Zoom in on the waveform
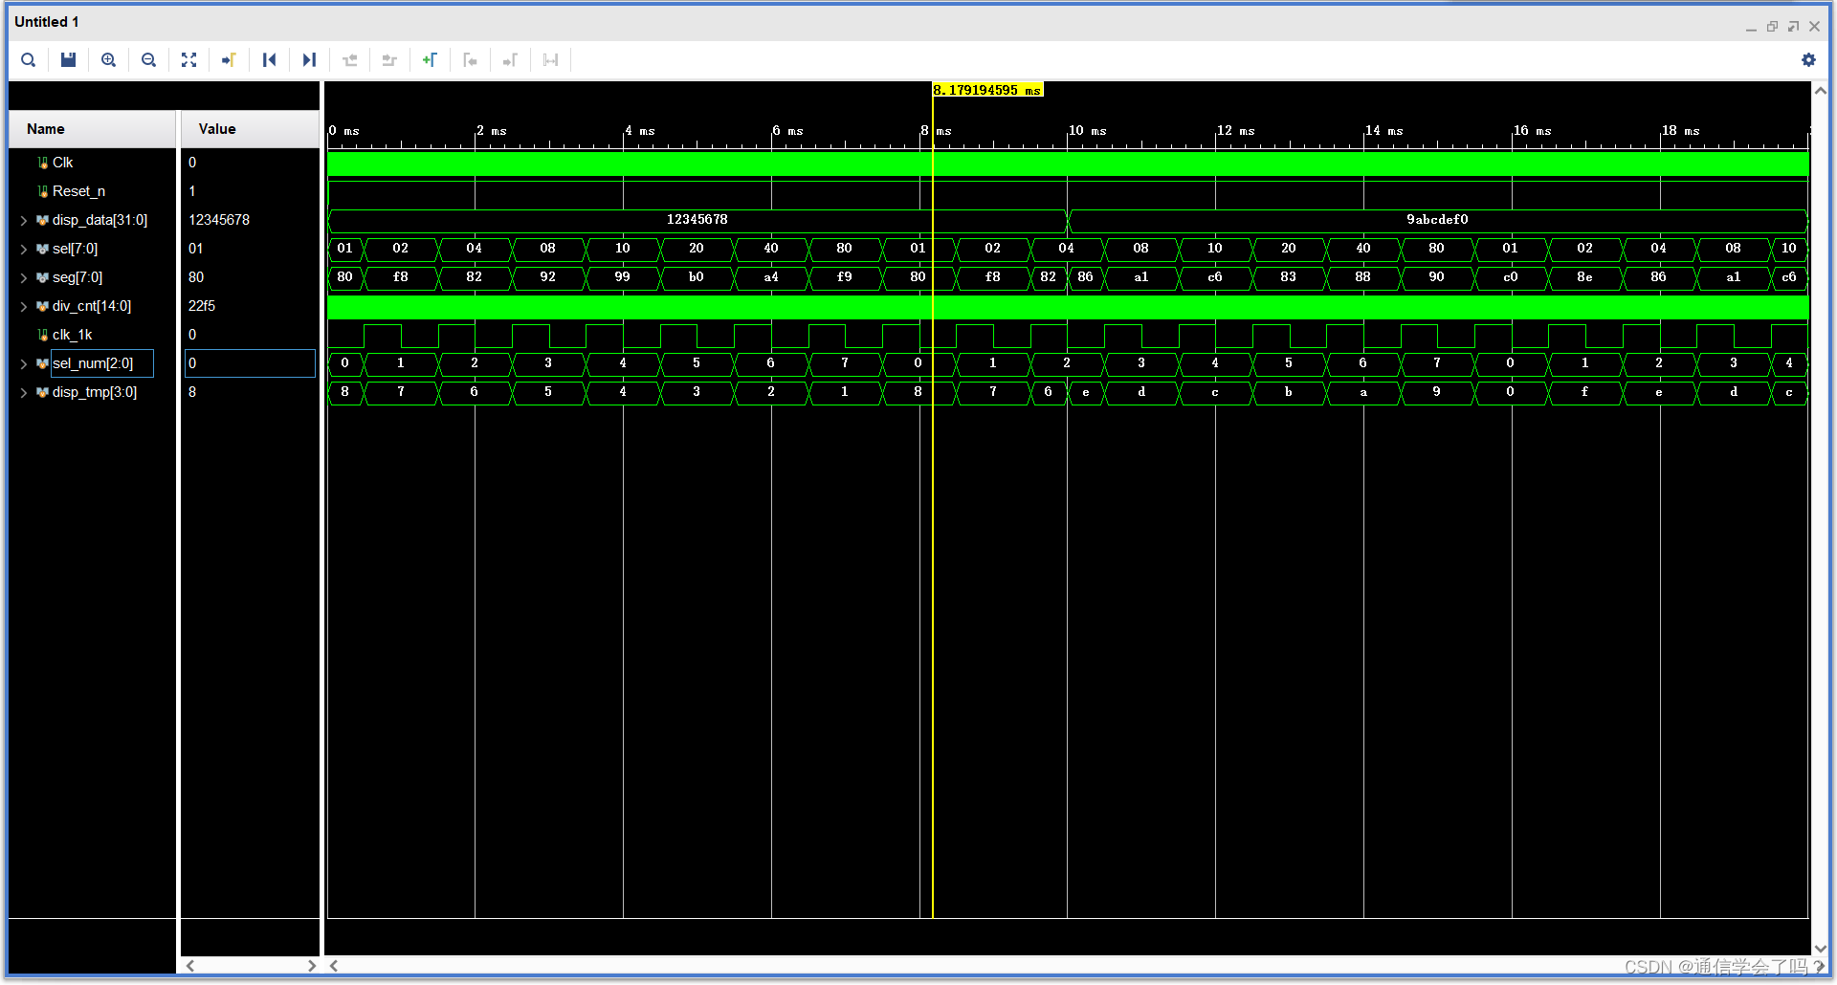This screenshot has width=1837, height=985. coord(108,60)
